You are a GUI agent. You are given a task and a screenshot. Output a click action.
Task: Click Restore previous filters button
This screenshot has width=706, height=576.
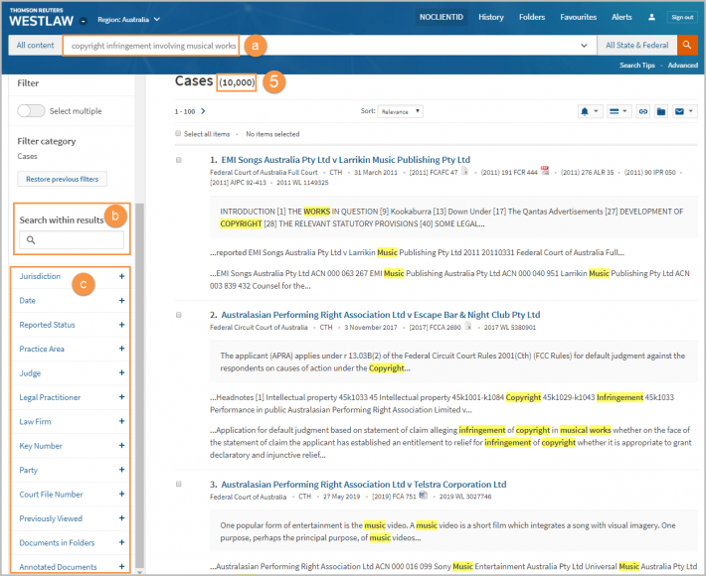(x=62, y=179)
